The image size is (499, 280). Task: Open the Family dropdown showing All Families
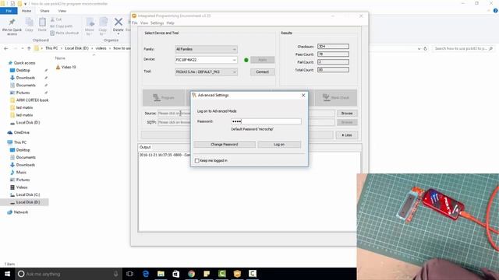tap(206, 49)
